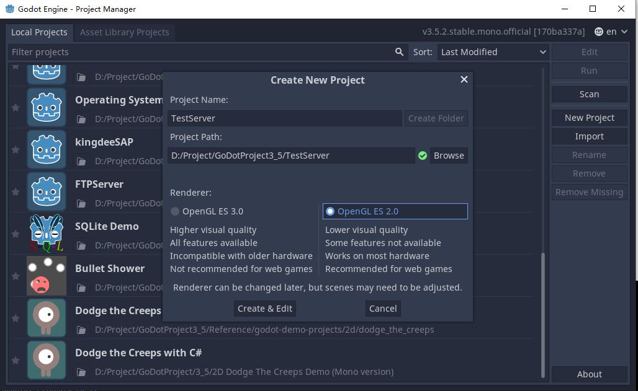Click the New Project button
The height and width of the screenshot is (391, 638).
click(589, 118)
